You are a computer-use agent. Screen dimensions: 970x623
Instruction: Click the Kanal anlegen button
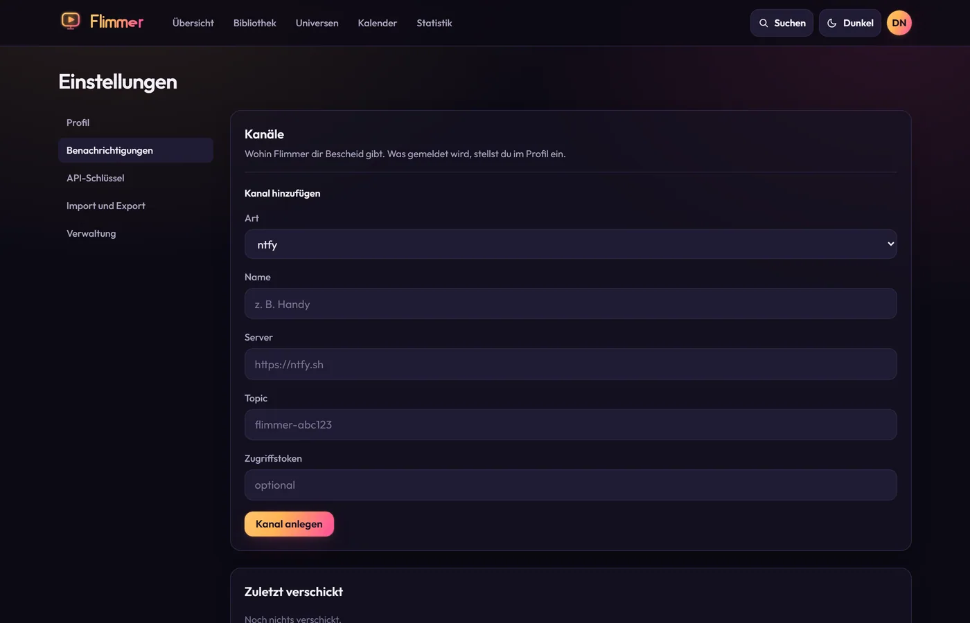289,524
